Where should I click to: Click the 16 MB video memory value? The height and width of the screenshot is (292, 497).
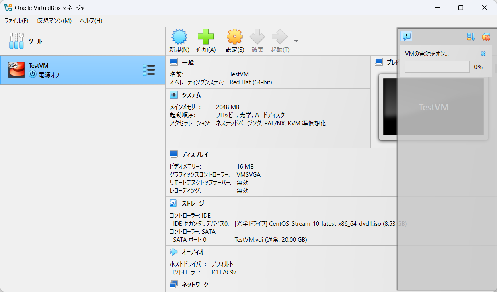tap(245, 167)
